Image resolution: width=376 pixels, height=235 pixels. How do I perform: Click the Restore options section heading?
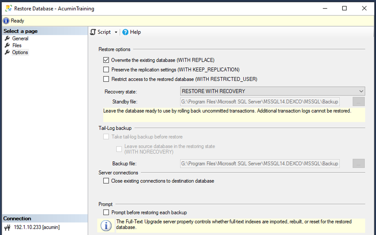click(115, 49)
